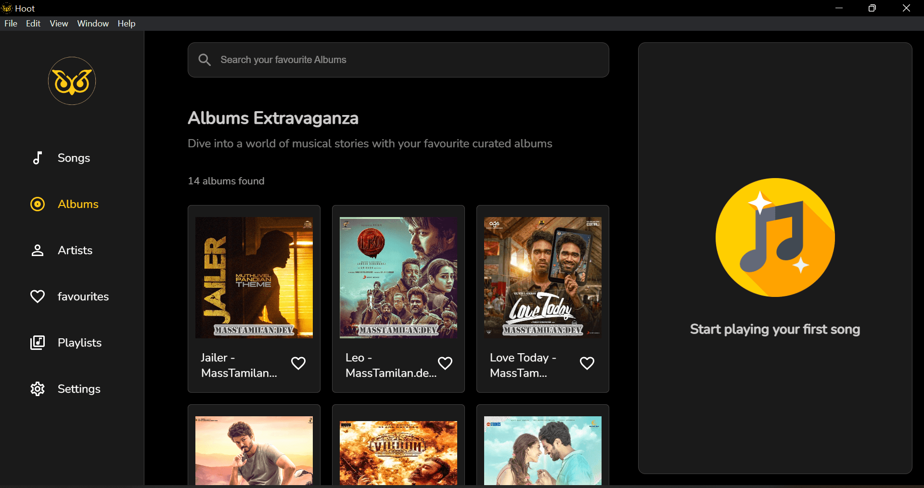Open the View menu
This screenshot has width=924, height=488.
[x=59, y=24]
